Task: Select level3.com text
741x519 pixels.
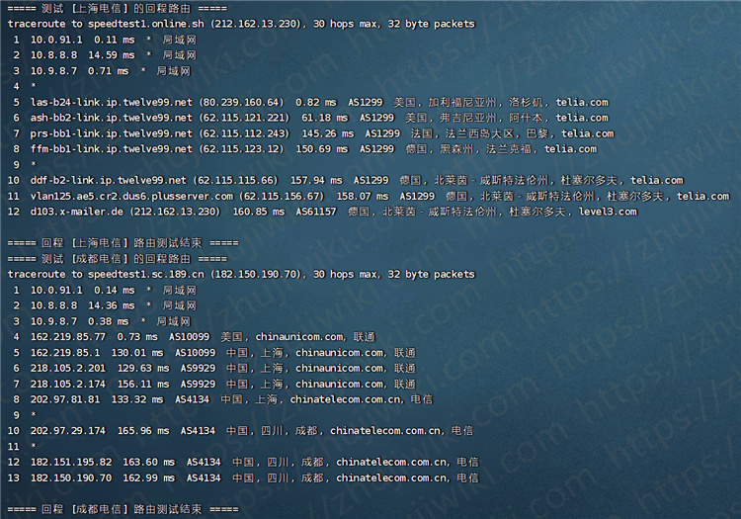Action: tap(608, 212)
